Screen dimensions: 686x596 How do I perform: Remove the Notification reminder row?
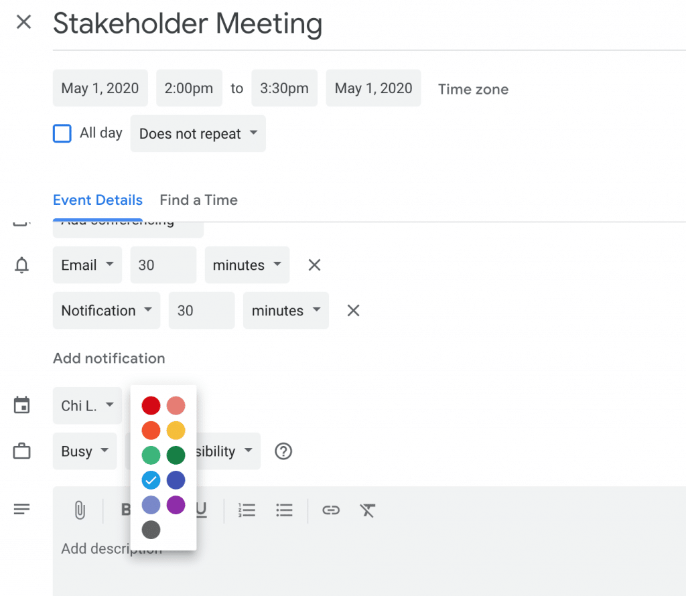(353, 311)
